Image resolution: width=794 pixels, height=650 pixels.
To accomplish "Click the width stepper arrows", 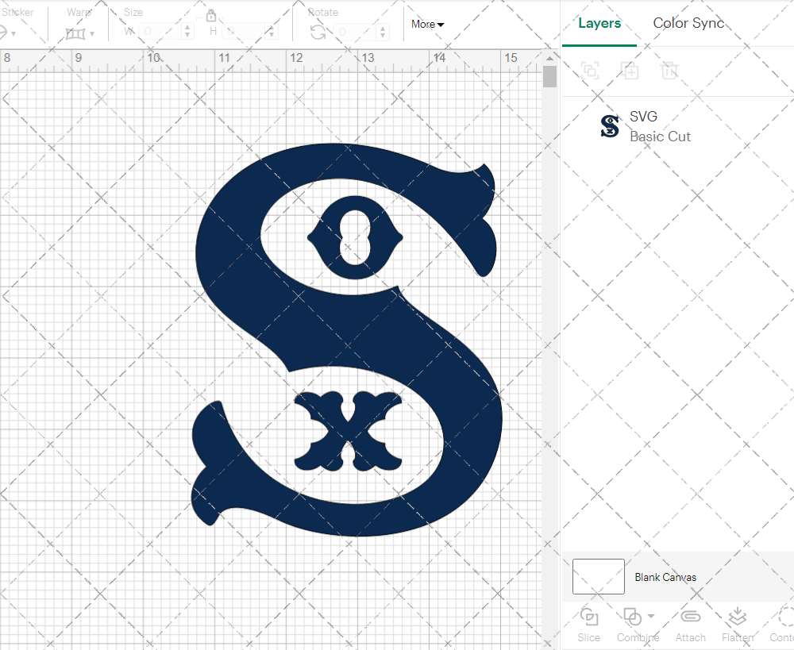I will [x=187, y=32].
